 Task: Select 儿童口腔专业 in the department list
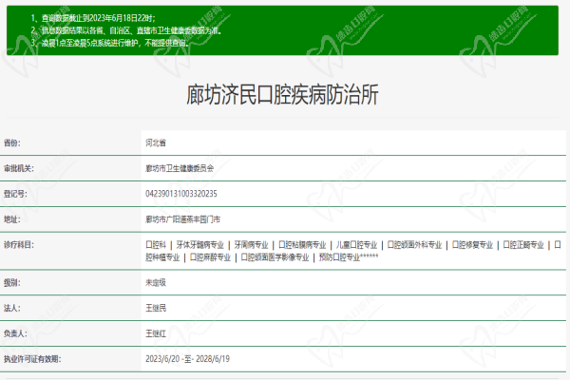click(x=356, y=245)
